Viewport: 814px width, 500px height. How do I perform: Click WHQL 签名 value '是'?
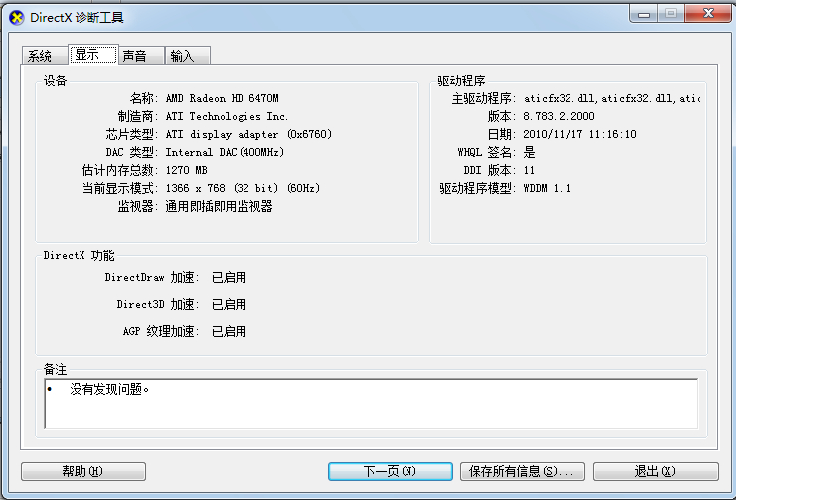point(529,152)
